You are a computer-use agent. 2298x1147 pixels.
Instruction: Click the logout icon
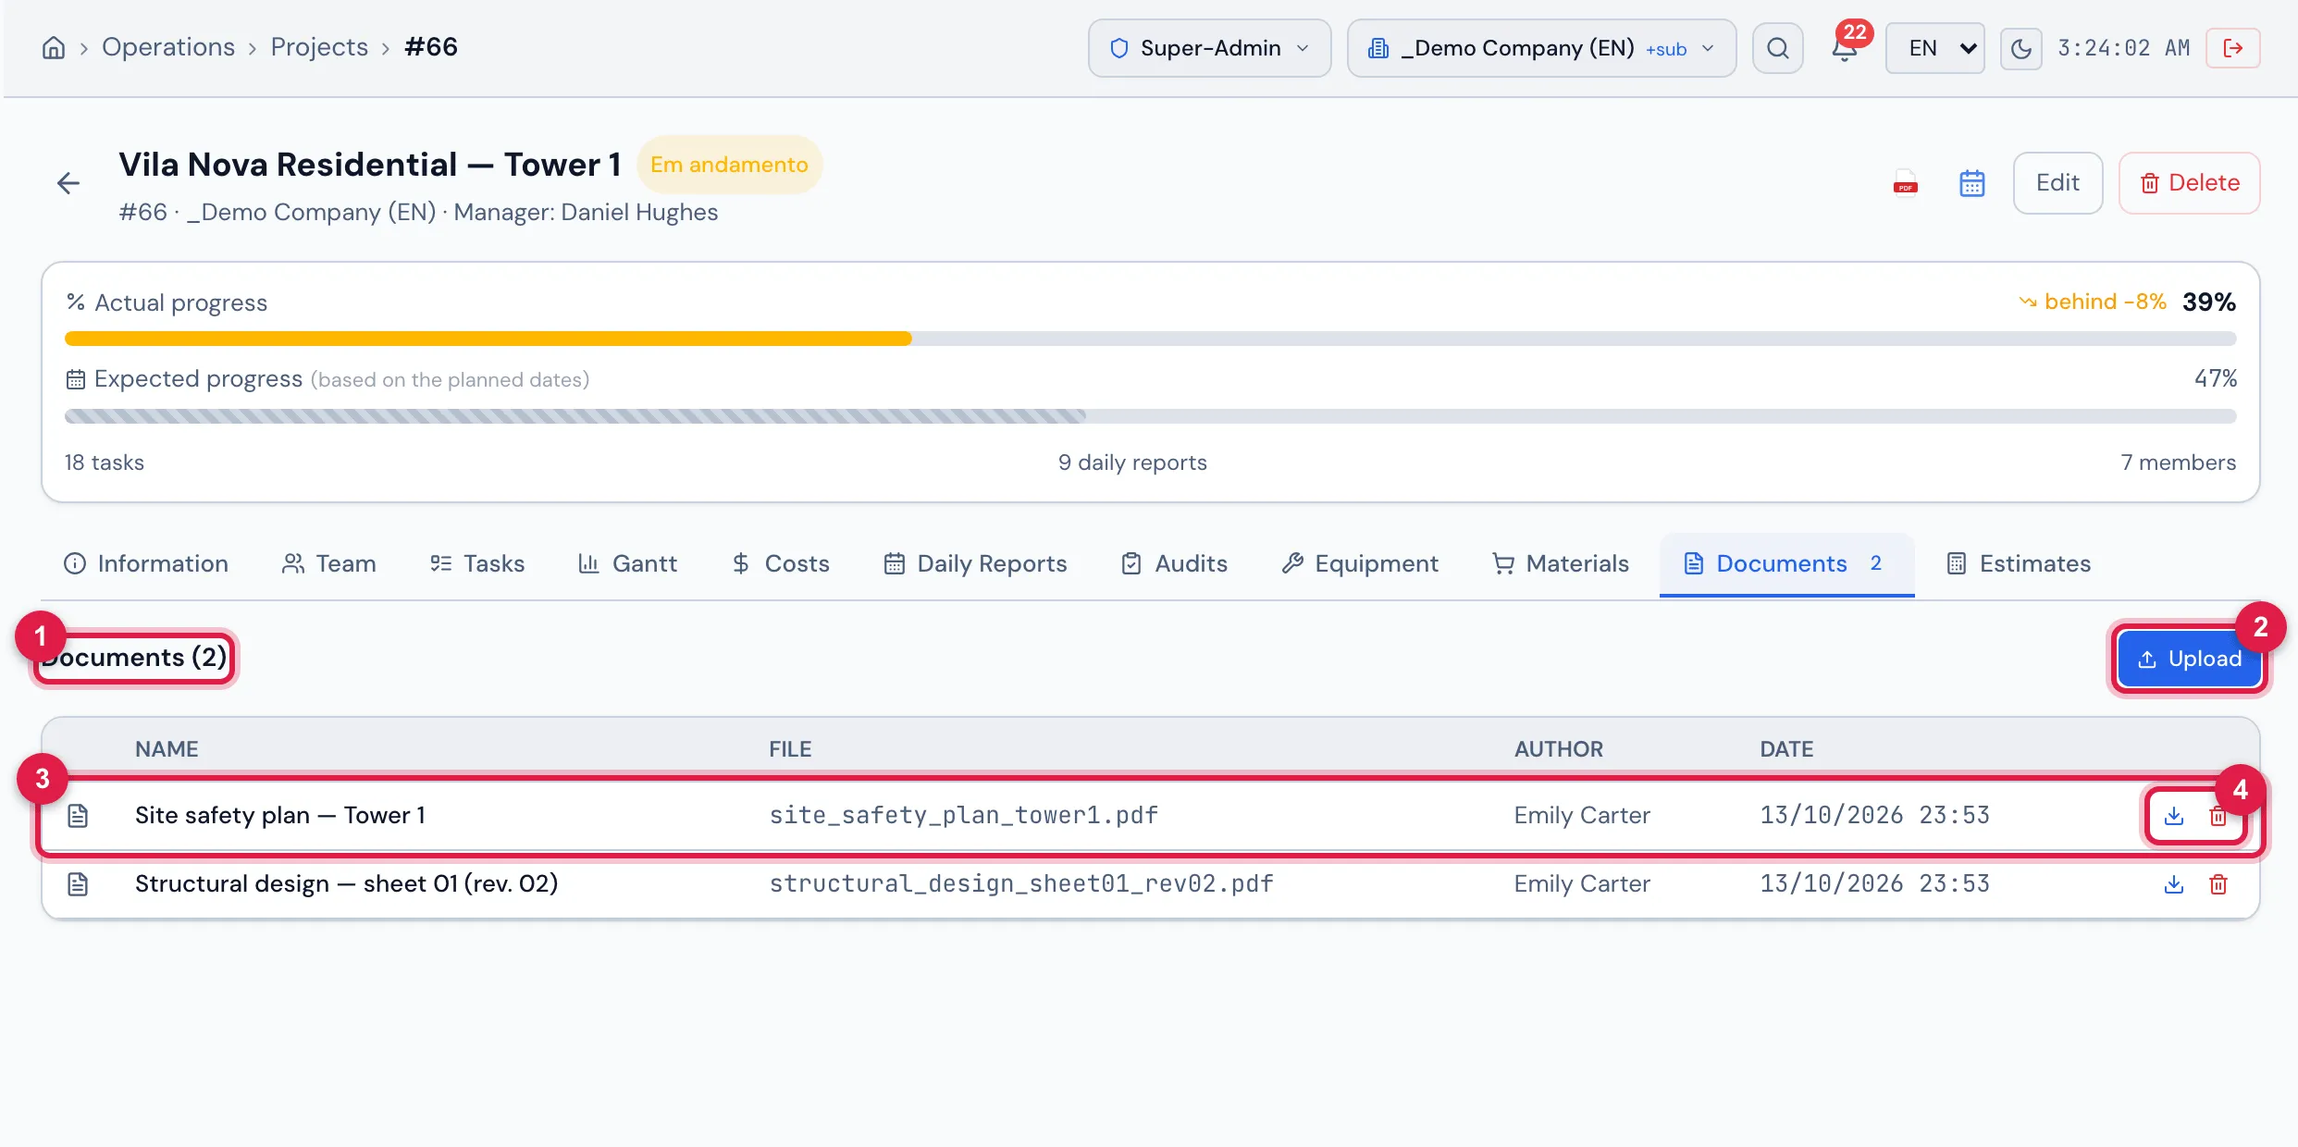click(x=2232, y=48)
